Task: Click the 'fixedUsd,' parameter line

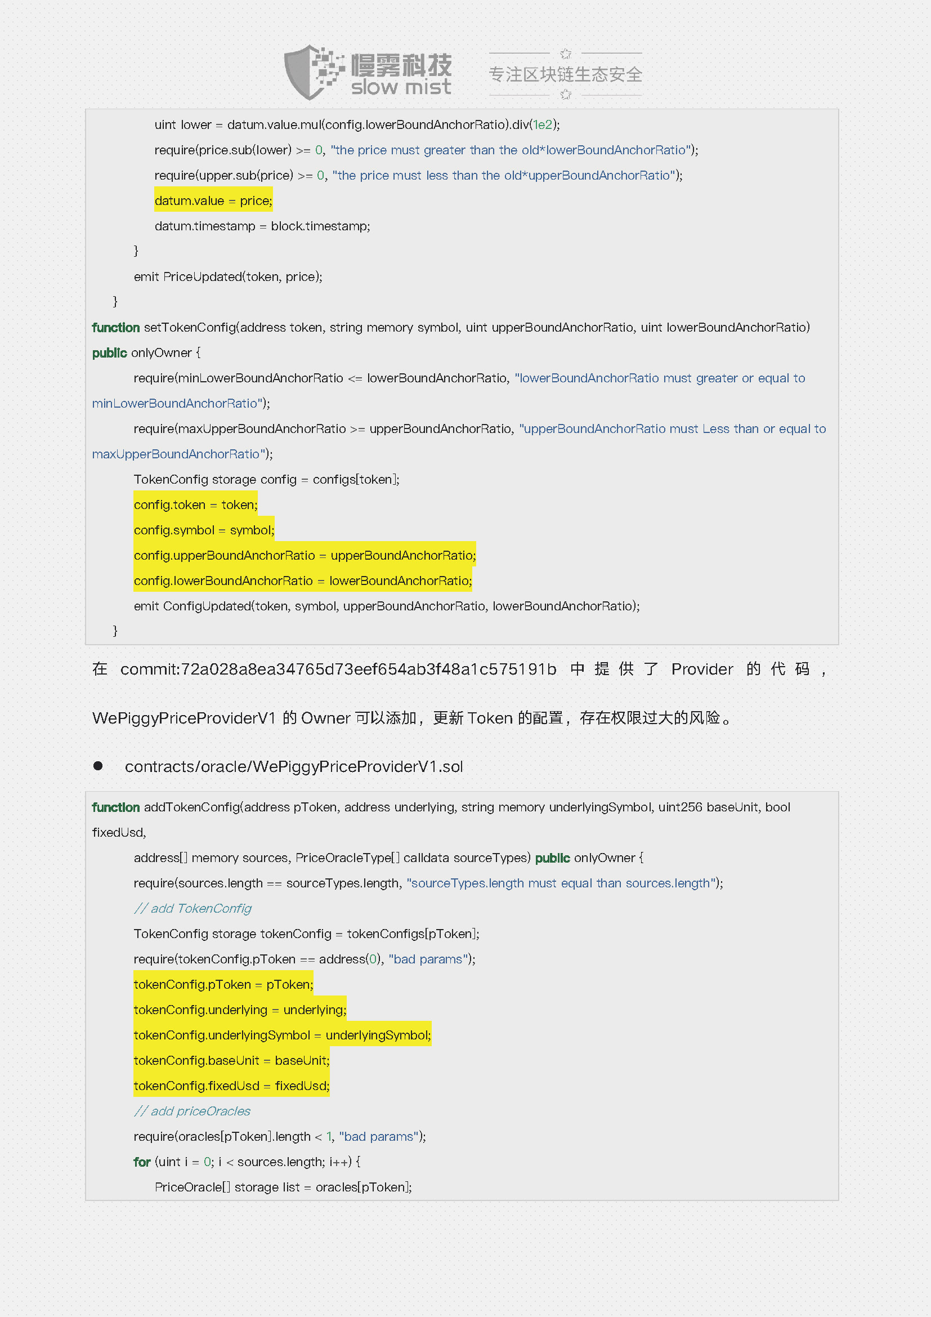Action: click(x=119, y=832)
